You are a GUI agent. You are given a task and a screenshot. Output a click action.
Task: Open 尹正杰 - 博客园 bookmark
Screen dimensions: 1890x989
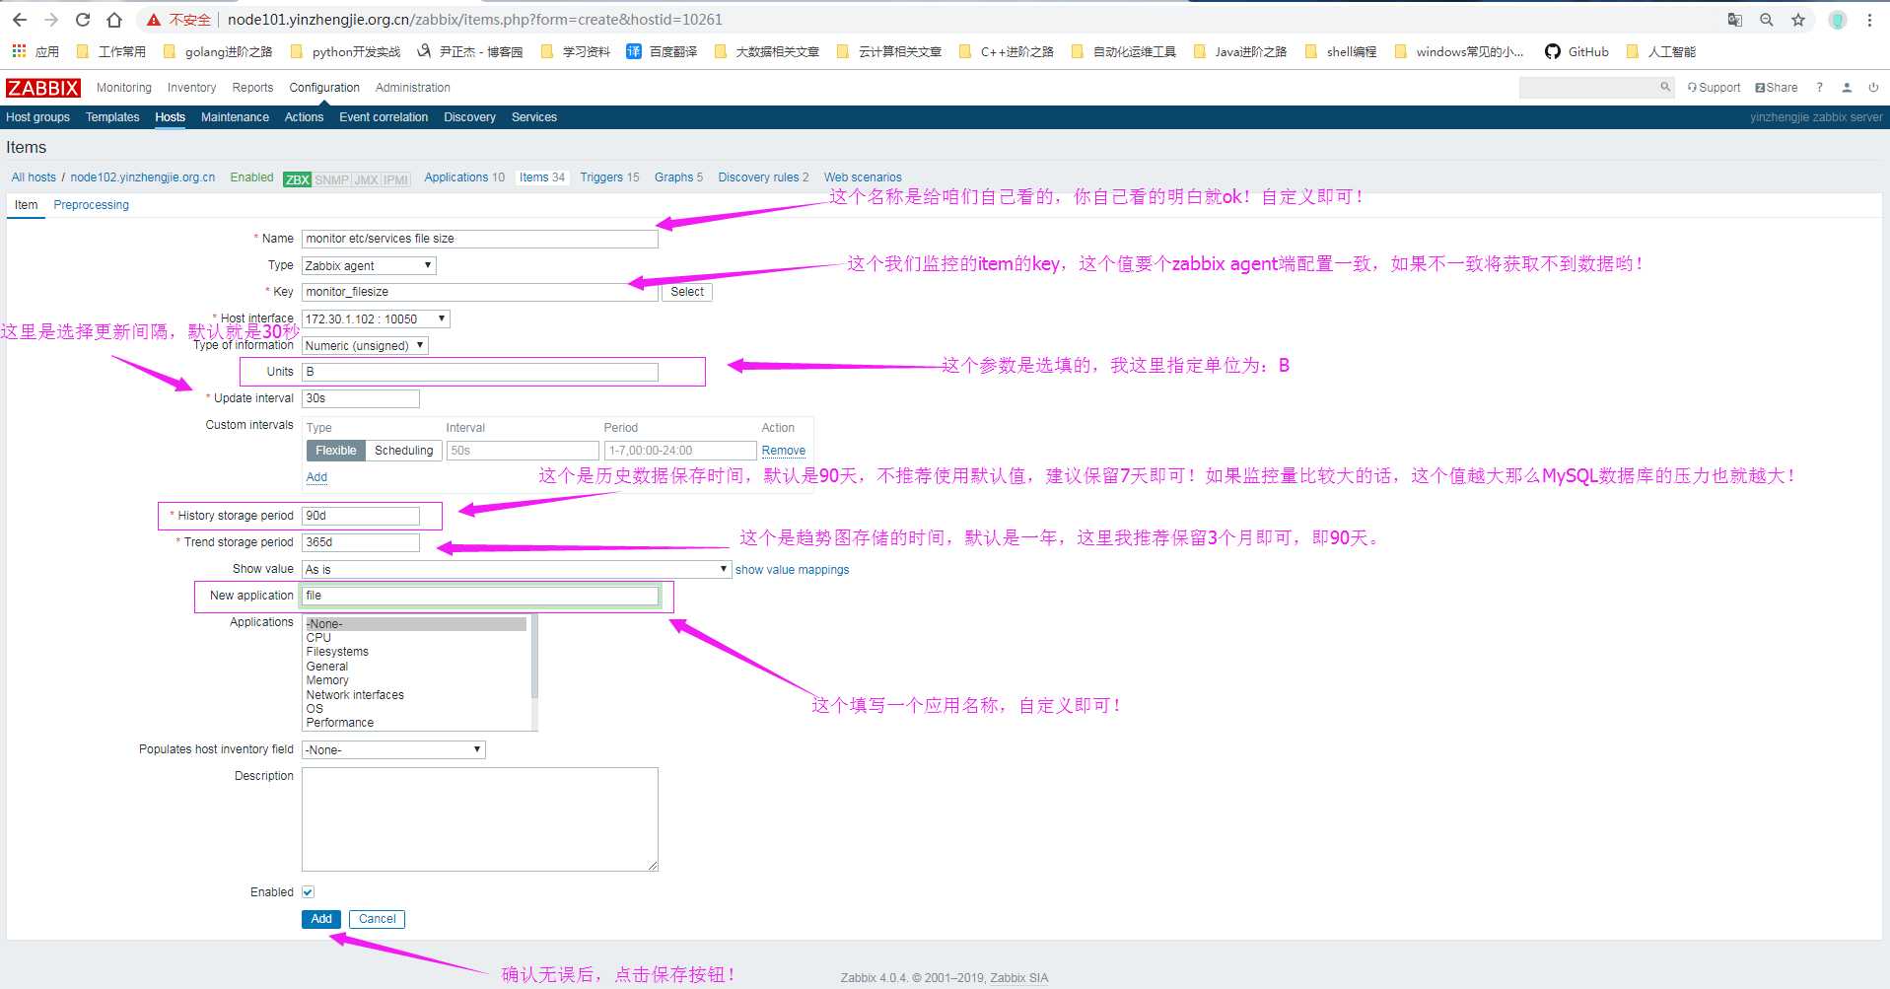(x=469, y=51)
